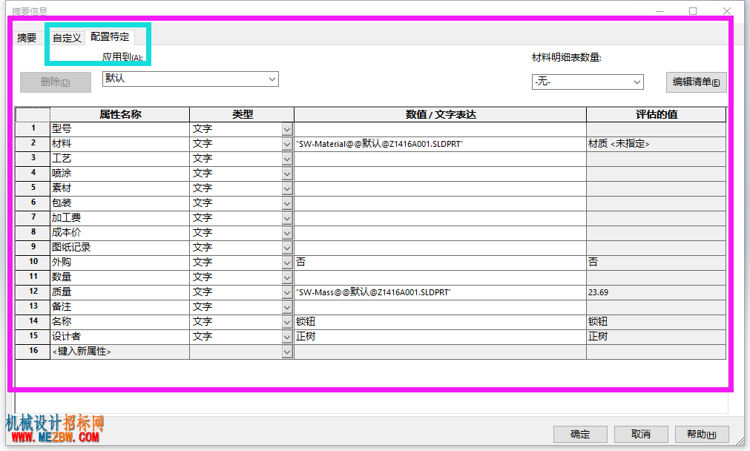Click the SW-Material expression cell
750x451 pixels.
(440, 144)
